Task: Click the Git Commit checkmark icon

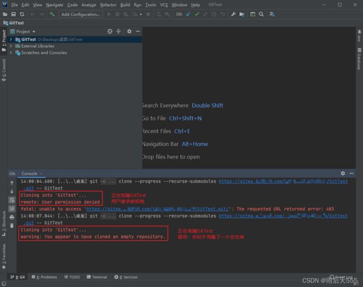Action: [x=197, y=15]
